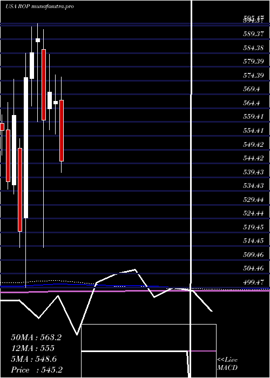The width and height of the screenshot is (270, 378).
Task: Click the 539.43 price axis label
Action: 253,172
